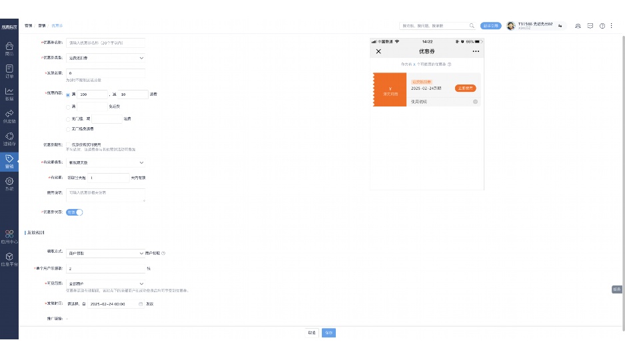Click the vertical page scrollbar
This screenshot has height=358, width=625.
click(623, 183)
